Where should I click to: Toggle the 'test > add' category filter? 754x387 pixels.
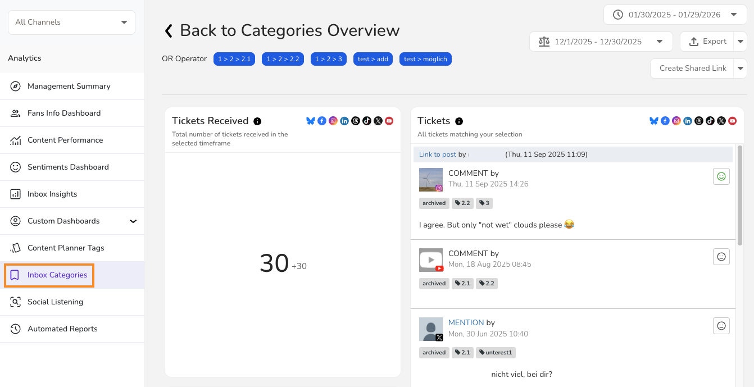point(373,59)
